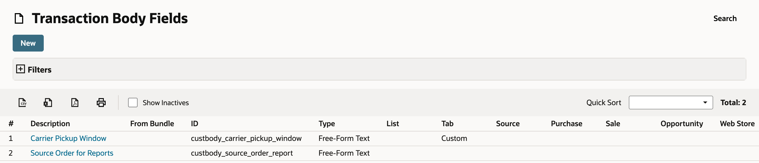Click the Filters label
This screenshot has width=759, height=163.
(x=40, y=70)
